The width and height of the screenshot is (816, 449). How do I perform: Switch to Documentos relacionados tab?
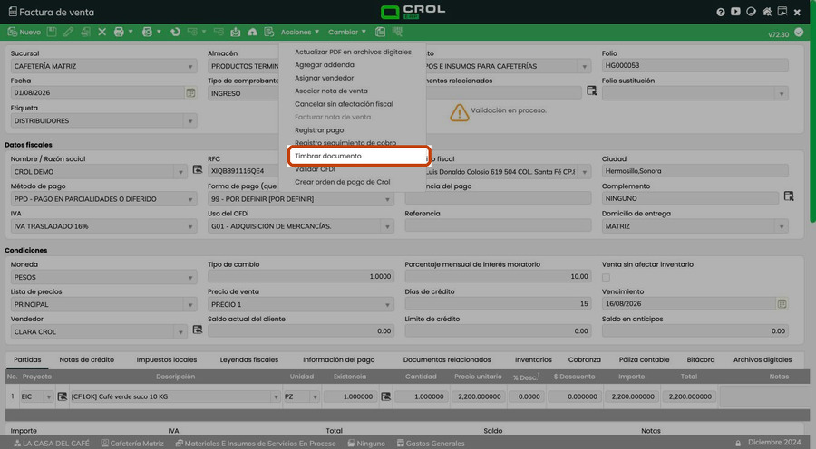(x=447, y=359)
